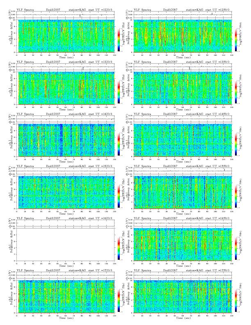Click the spectrogram for start UT 1550
The image size is (251, 325).
coord(183,192)
